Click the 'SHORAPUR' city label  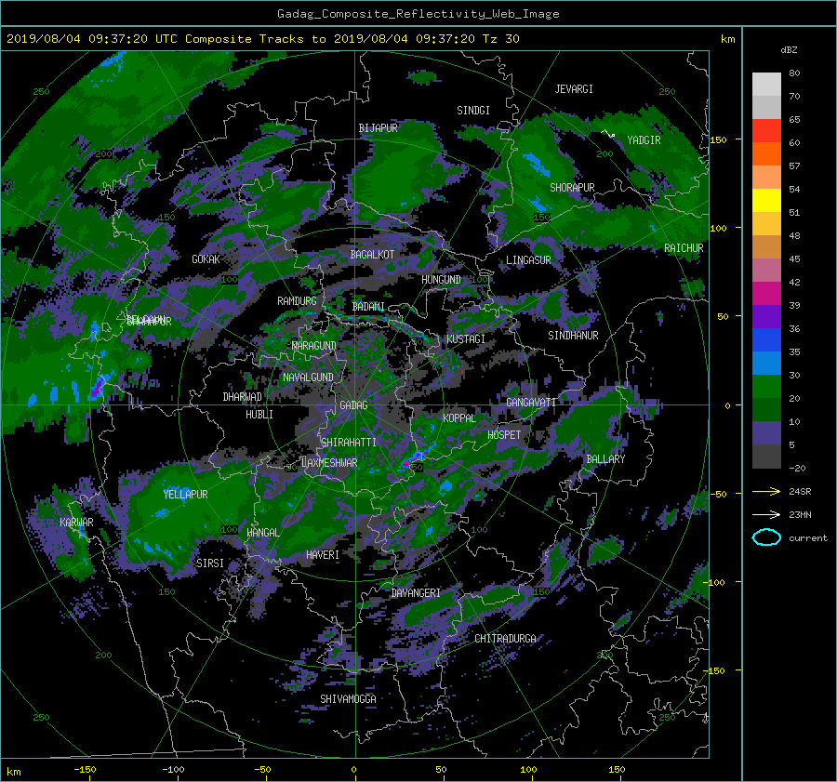point(572,188)
